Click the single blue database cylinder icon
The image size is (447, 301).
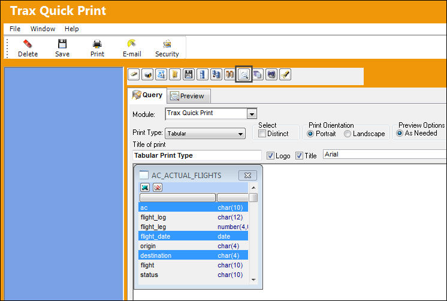[x=202, y=75]
